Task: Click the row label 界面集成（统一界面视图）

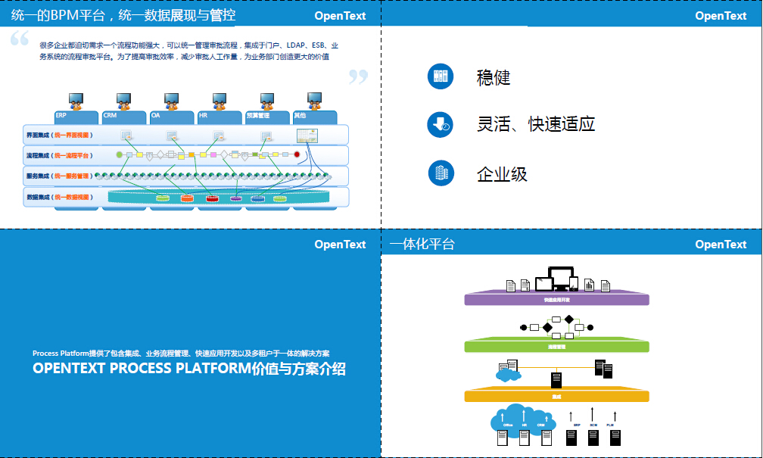Action: tap(59, 136)
